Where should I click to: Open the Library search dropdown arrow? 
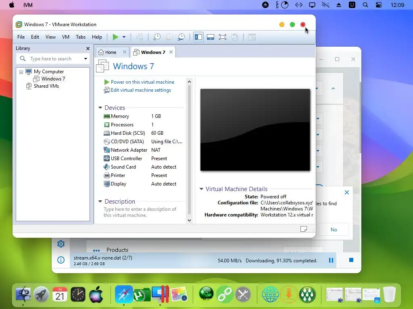tap(86, 59)
